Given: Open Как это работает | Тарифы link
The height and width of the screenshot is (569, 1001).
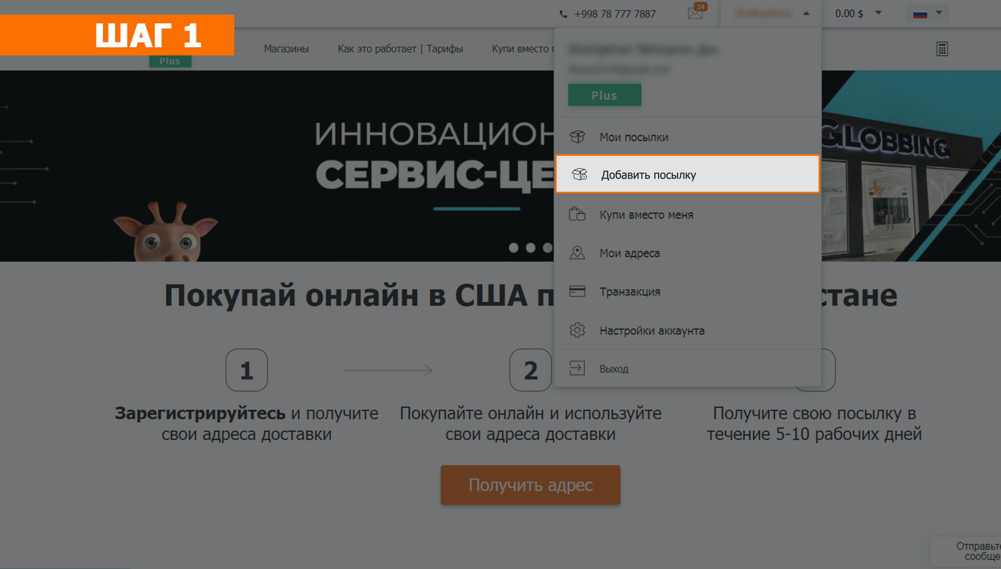Looking at the screenshot, I should pos(400,49).
